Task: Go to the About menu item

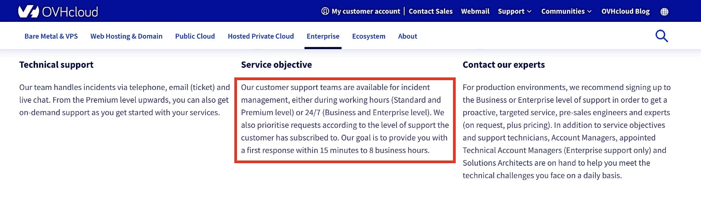Action: [407, 36]
